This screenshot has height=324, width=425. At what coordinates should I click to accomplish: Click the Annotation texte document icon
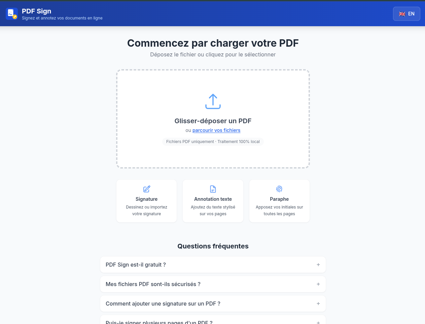pos(213,189)
